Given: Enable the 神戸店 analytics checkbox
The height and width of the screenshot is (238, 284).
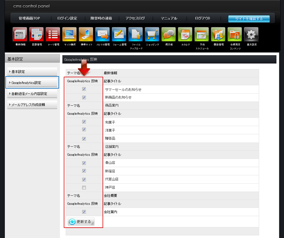Looking at the screenshot, I should pos(84,187).
